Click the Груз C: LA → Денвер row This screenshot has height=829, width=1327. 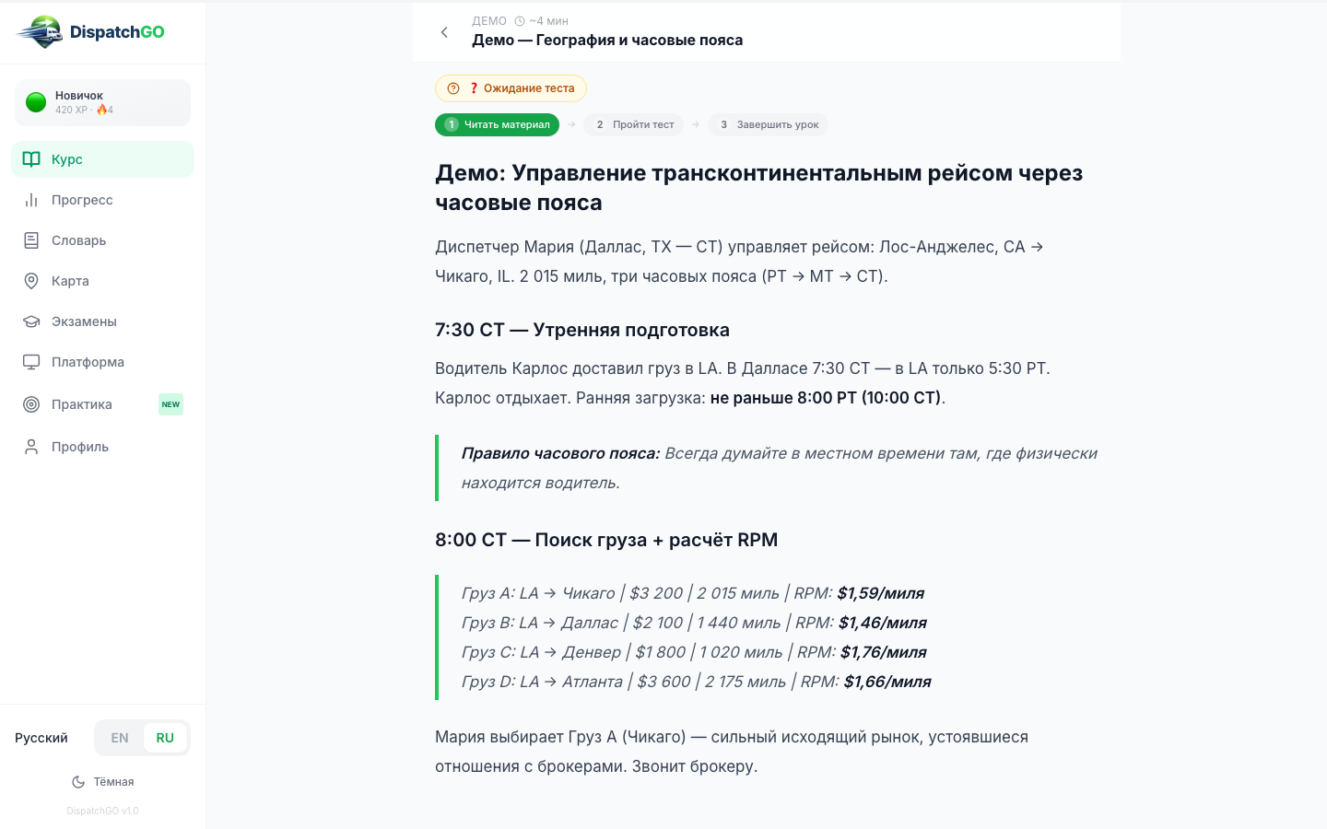(x=694, y=652)
